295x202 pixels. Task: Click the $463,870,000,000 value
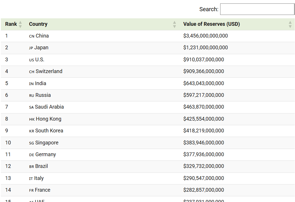204,107
